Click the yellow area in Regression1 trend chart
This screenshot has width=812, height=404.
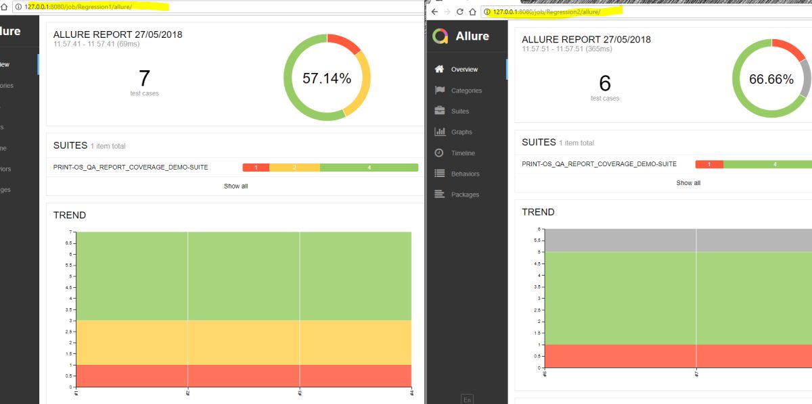[x=244, y=343]
